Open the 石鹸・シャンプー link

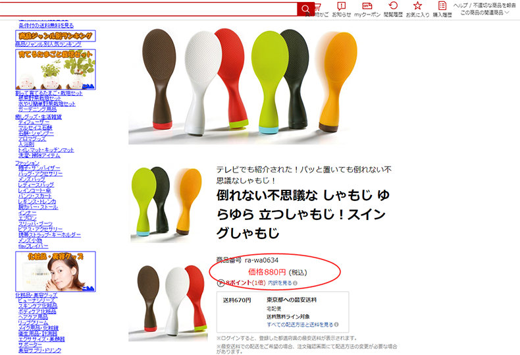click(36, 133)
